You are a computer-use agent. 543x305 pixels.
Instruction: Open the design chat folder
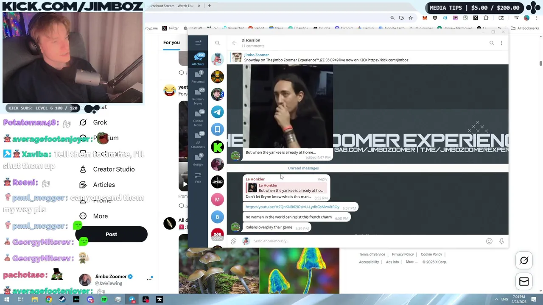coord(198,159)
